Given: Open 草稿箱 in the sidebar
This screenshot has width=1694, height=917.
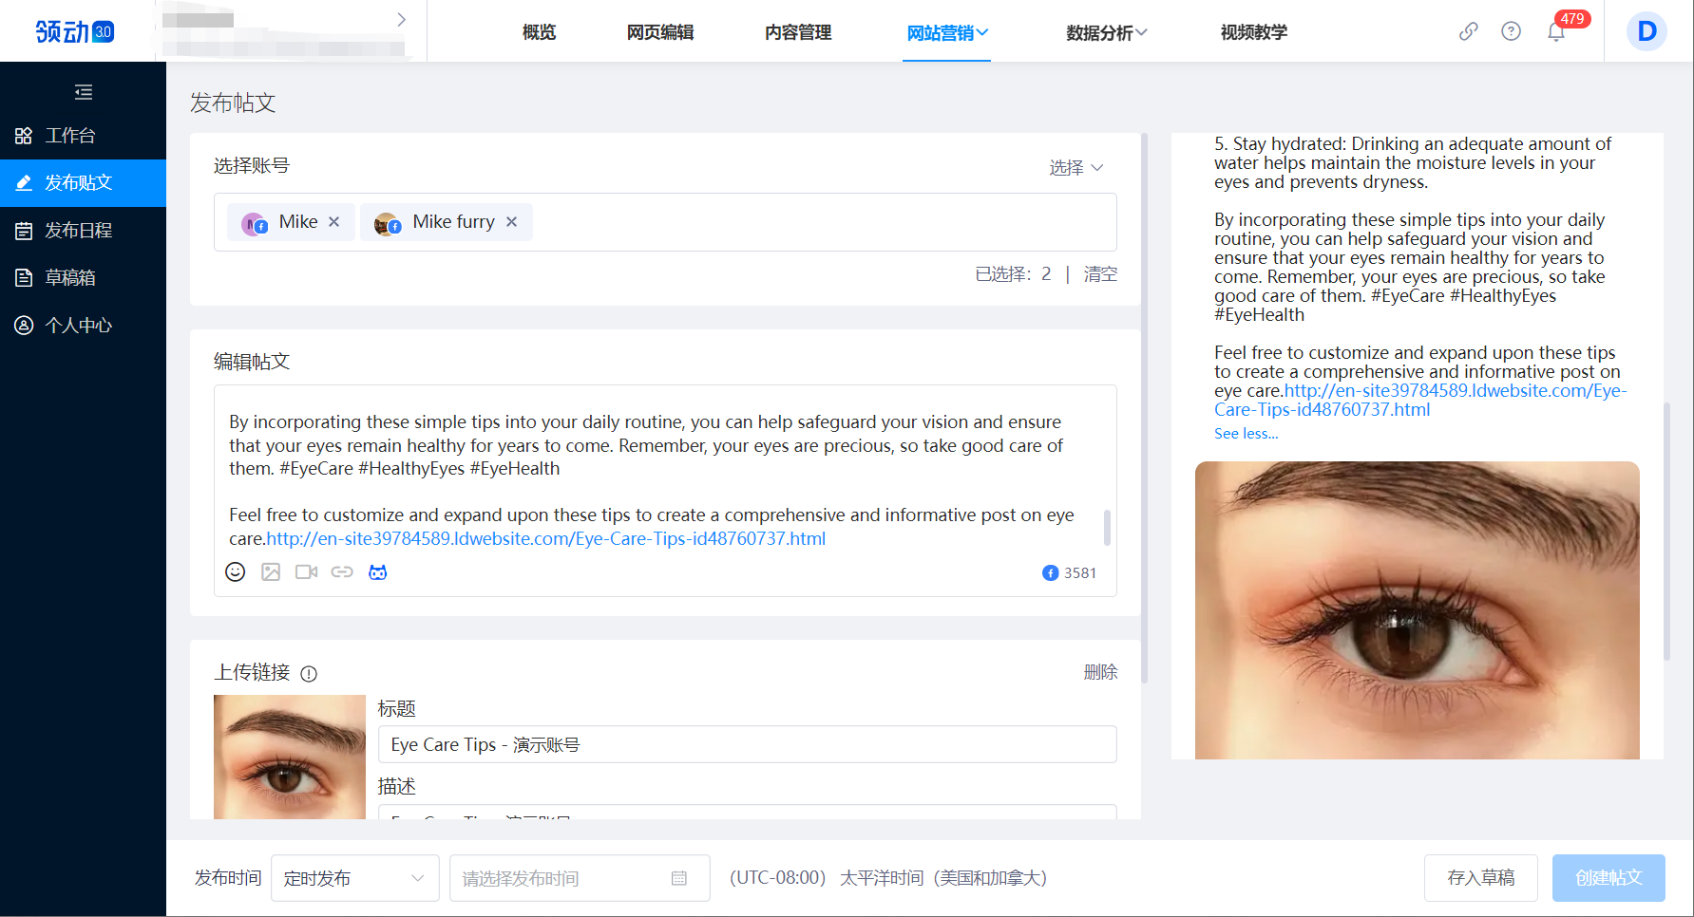Looking at the screenshot, I should click(70, 277).
